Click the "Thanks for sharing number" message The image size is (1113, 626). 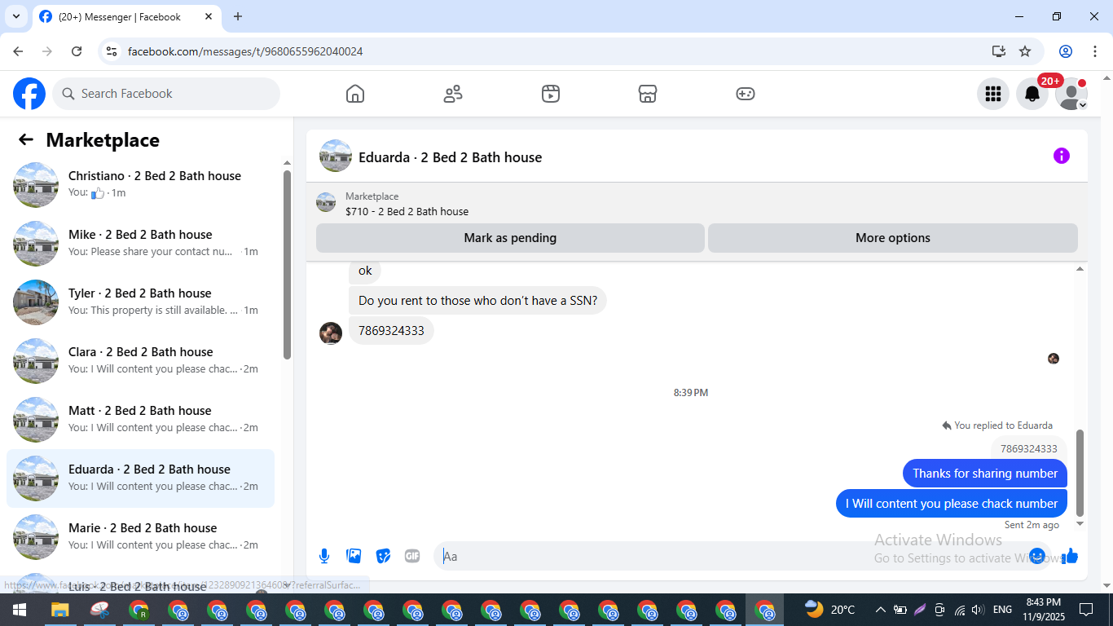point(985,474)
